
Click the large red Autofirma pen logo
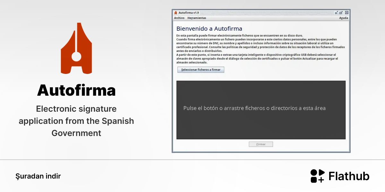tap(76, 48)
